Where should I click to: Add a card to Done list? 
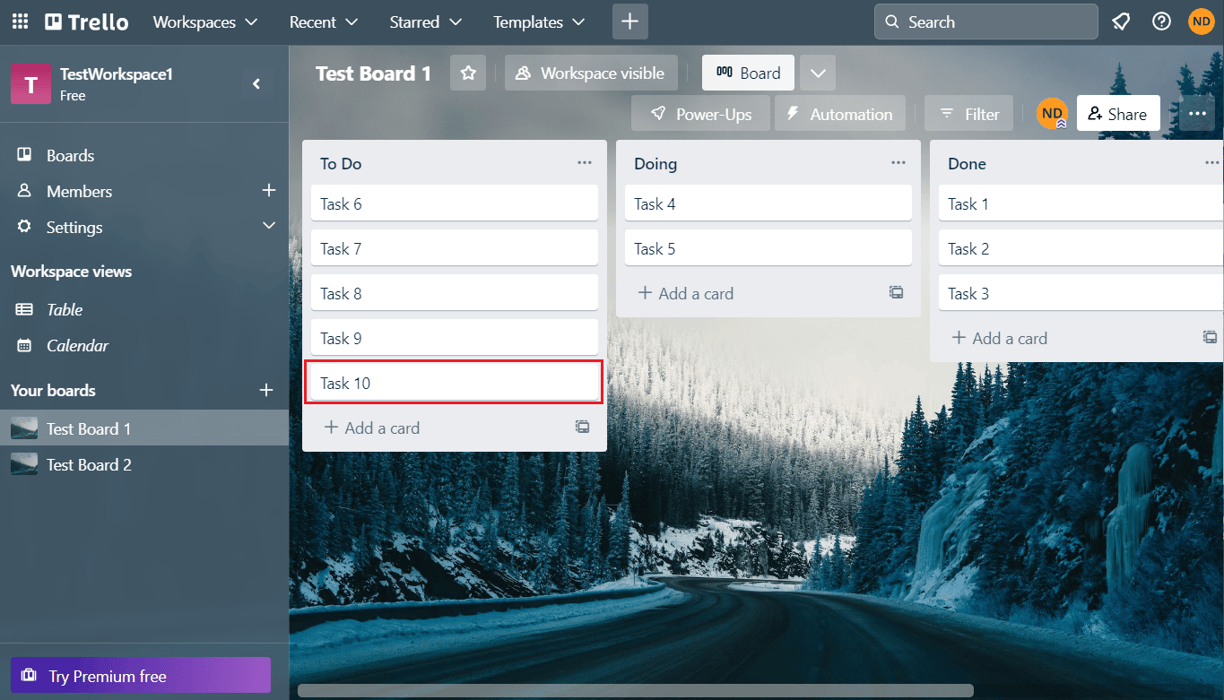tap(999, 338)
